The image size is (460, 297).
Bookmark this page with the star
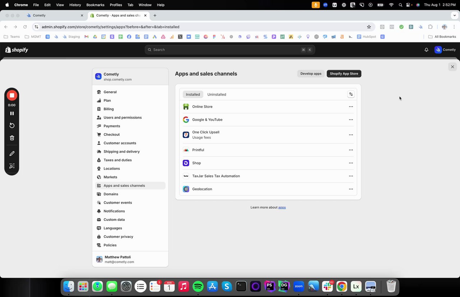(369, 27)
